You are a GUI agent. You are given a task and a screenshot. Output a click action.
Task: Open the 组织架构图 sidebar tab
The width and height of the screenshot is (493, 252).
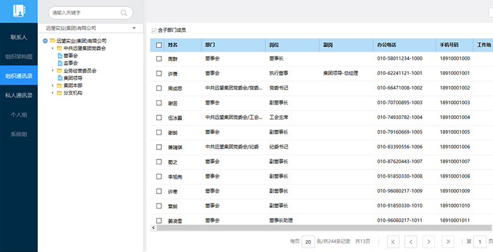[19, 57]
